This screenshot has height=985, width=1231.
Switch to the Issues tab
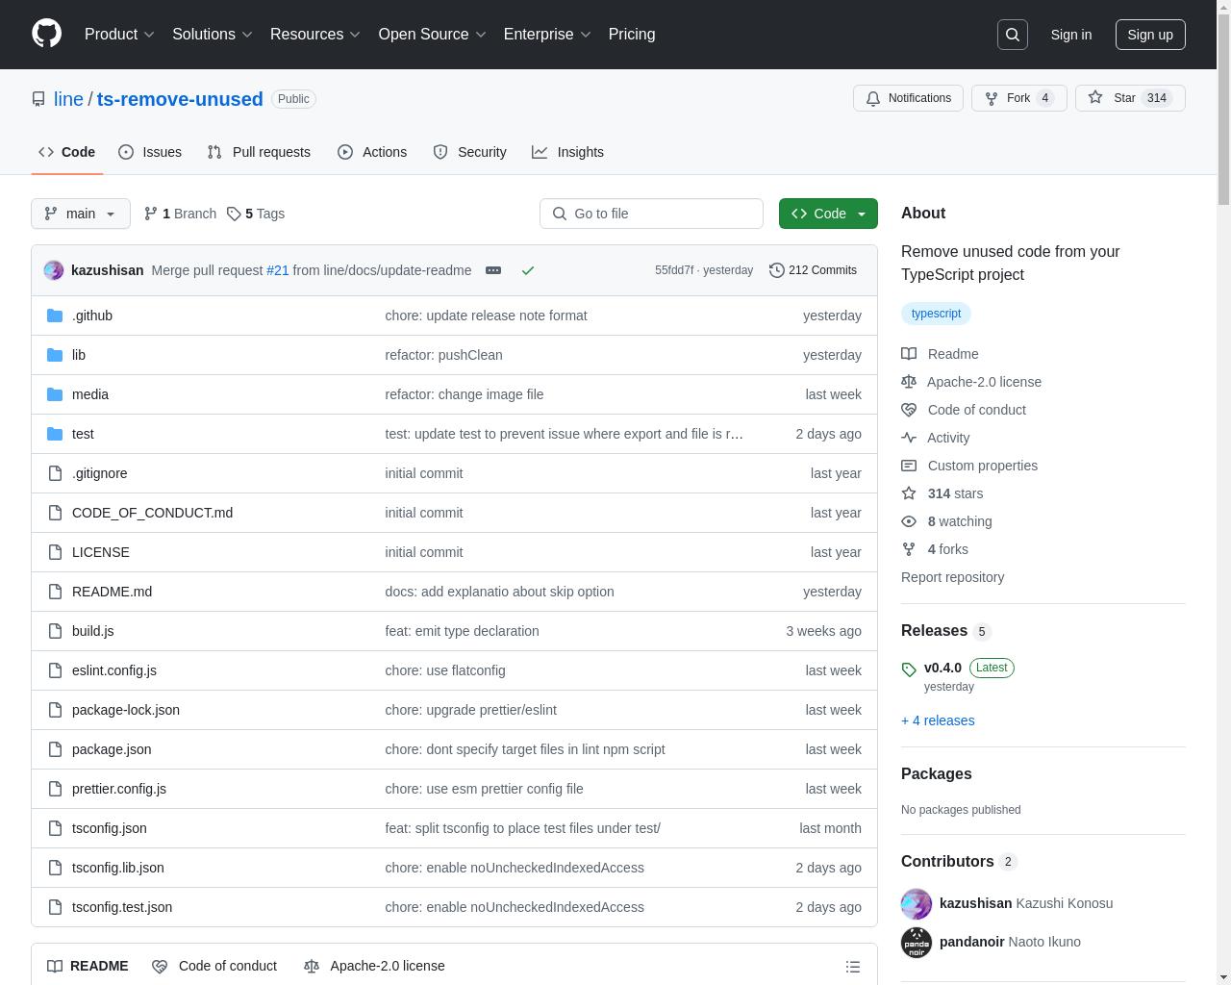pos(150,152)
